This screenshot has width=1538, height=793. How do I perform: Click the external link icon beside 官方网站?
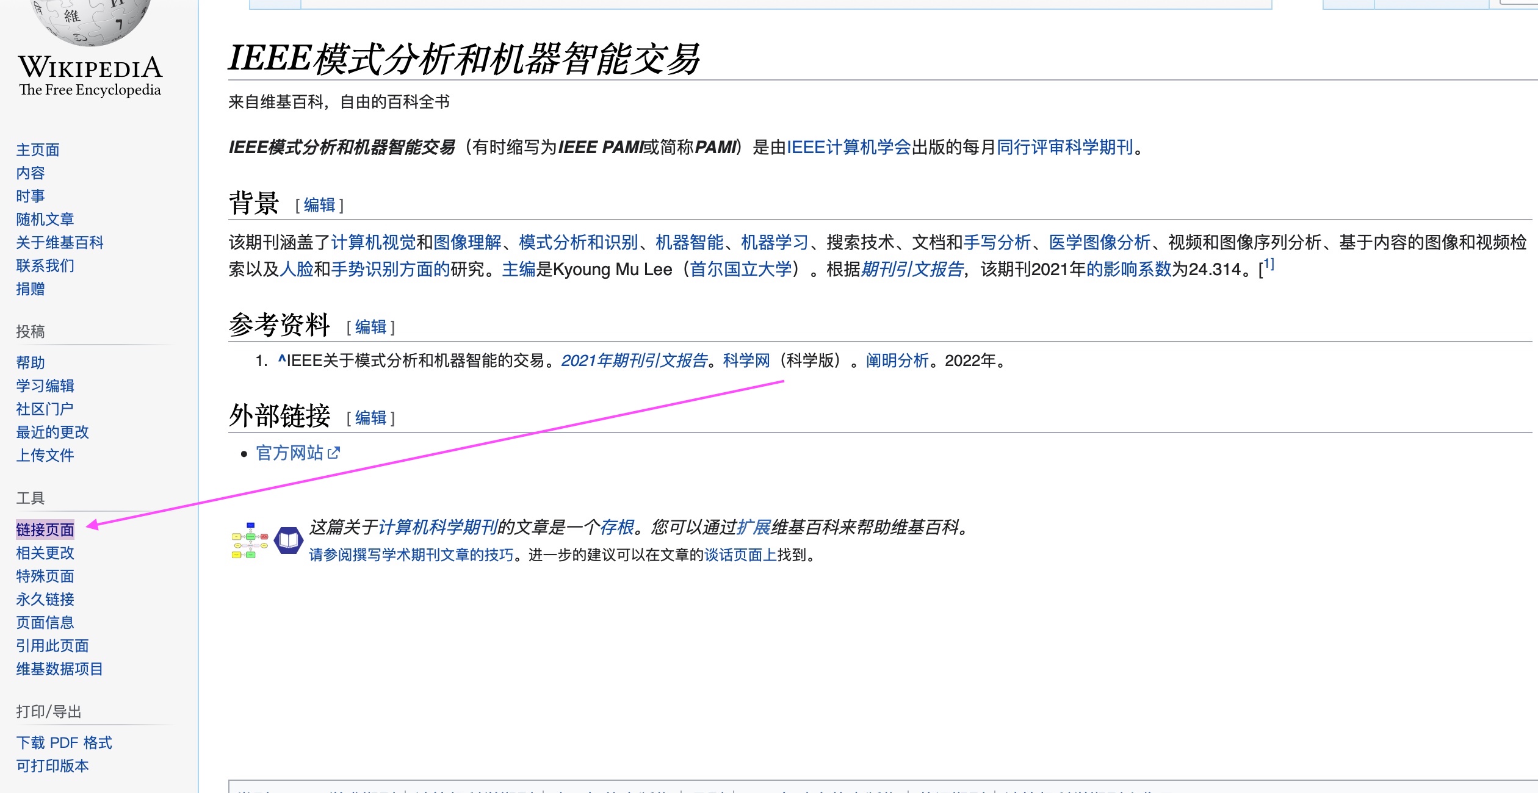(333, 453)
